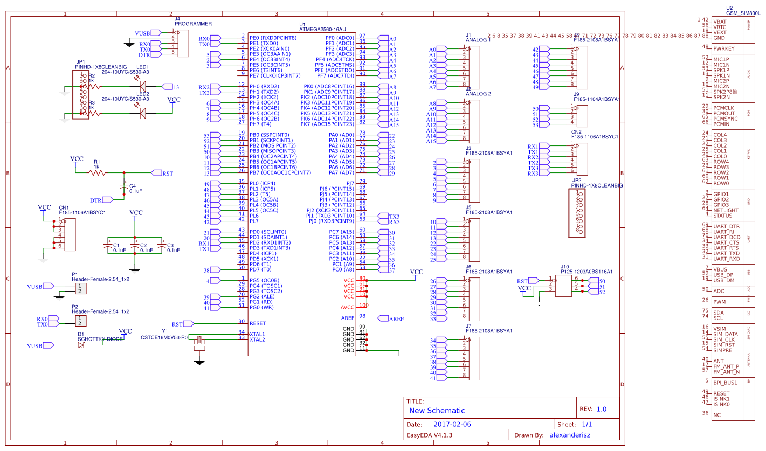Image resolution: width=766 pixels, height=451 pixels.
Task: Select Schottky diode D1 symbol
Action: click(81, 345)
